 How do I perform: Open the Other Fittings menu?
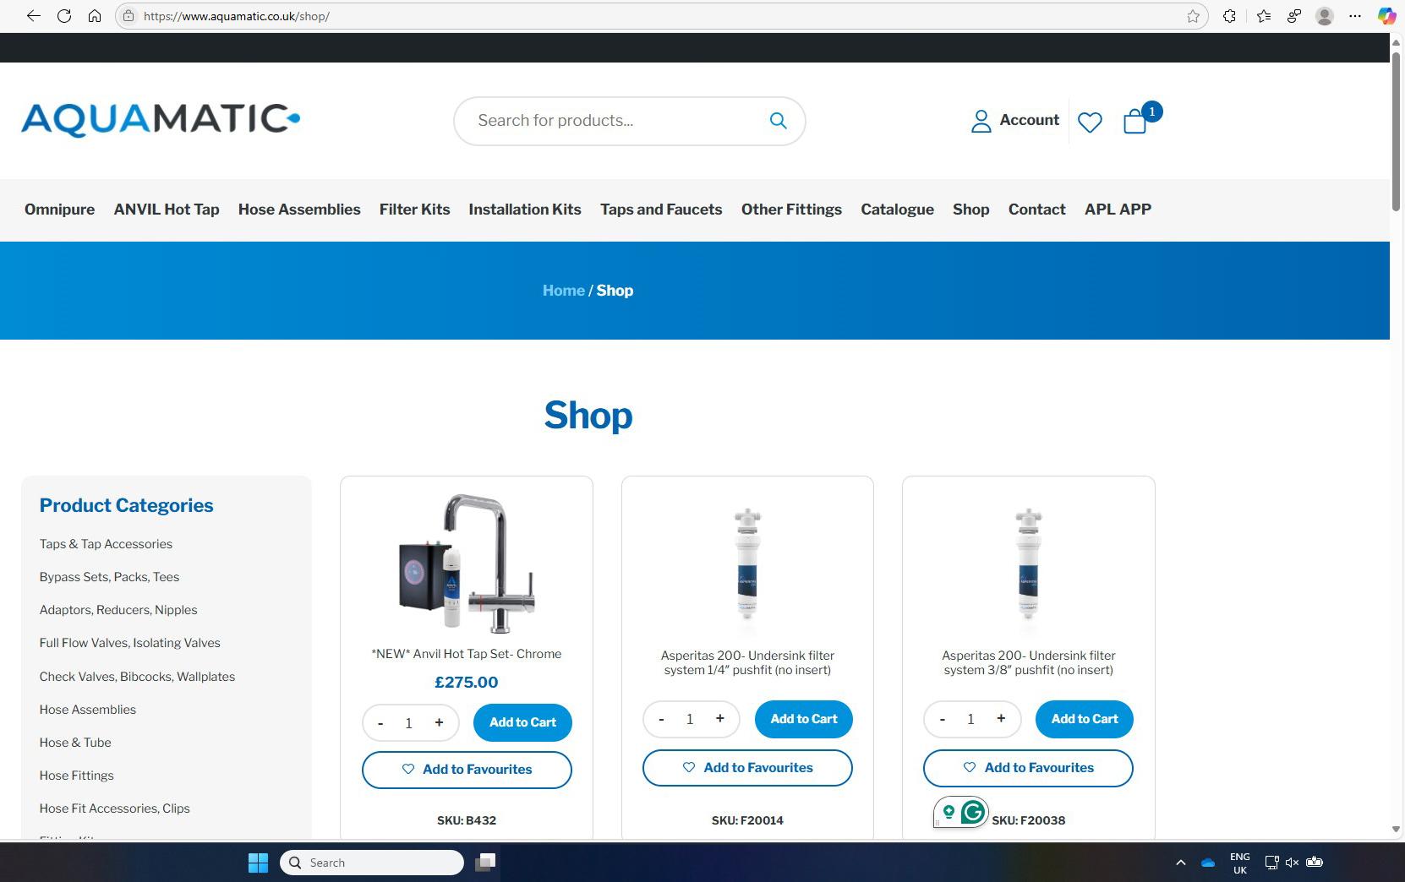791,210
